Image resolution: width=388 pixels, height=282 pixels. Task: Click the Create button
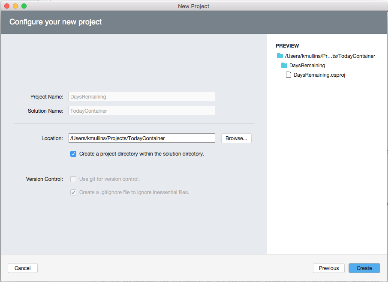pos(364,268)
